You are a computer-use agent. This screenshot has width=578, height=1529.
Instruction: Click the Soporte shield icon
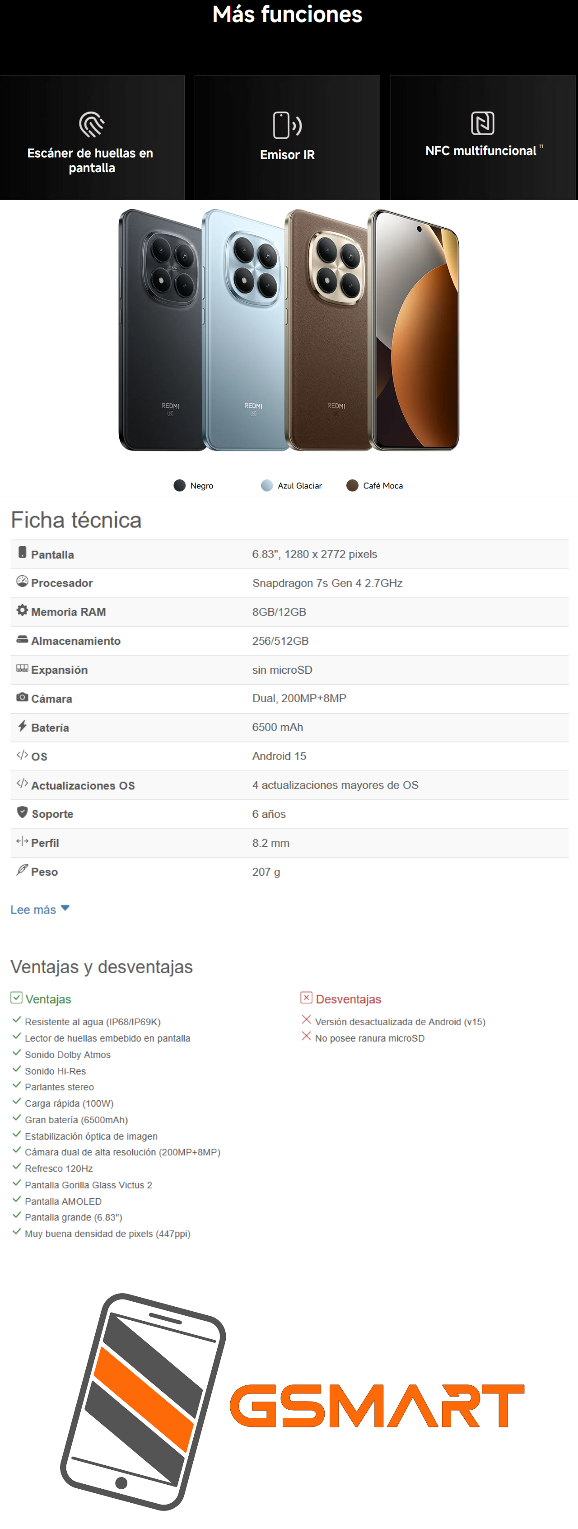(23, 812)
